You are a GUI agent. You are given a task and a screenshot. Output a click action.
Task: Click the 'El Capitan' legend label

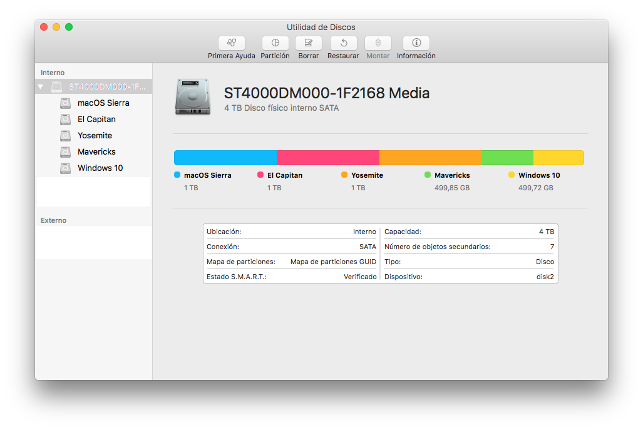click(285, 175)
